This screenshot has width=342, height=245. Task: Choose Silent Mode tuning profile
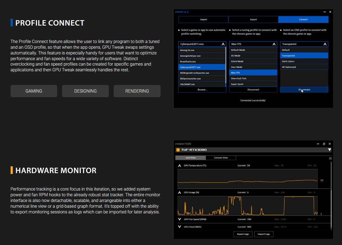click(x=253, y=62)
